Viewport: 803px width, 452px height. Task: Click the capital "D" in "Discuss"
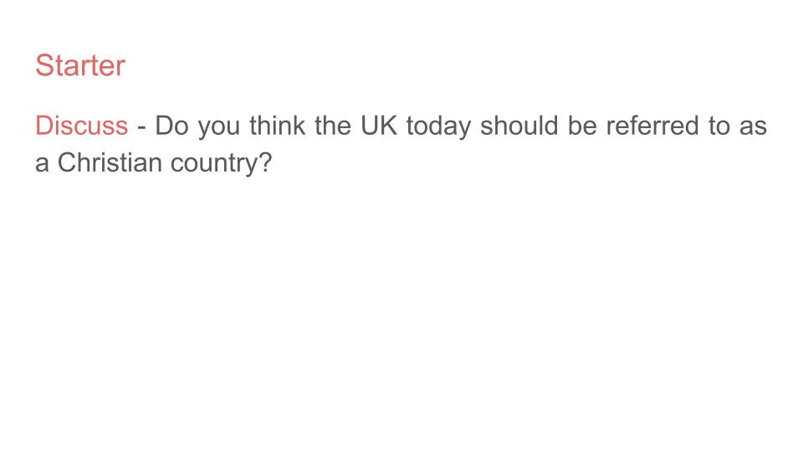pyautogui.click(x=44, y=126)
